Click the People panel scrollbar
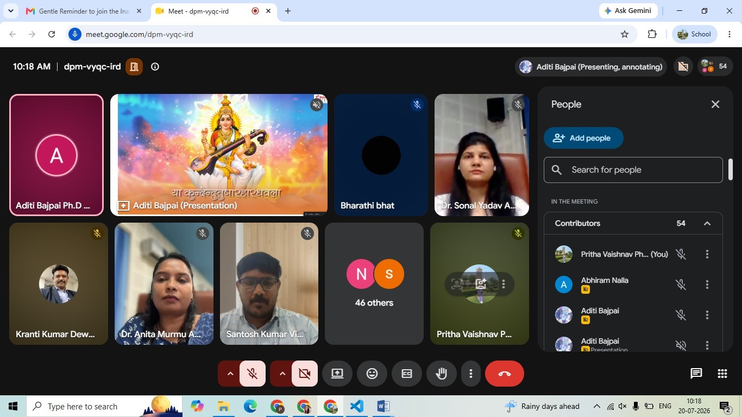 (731, 169)
